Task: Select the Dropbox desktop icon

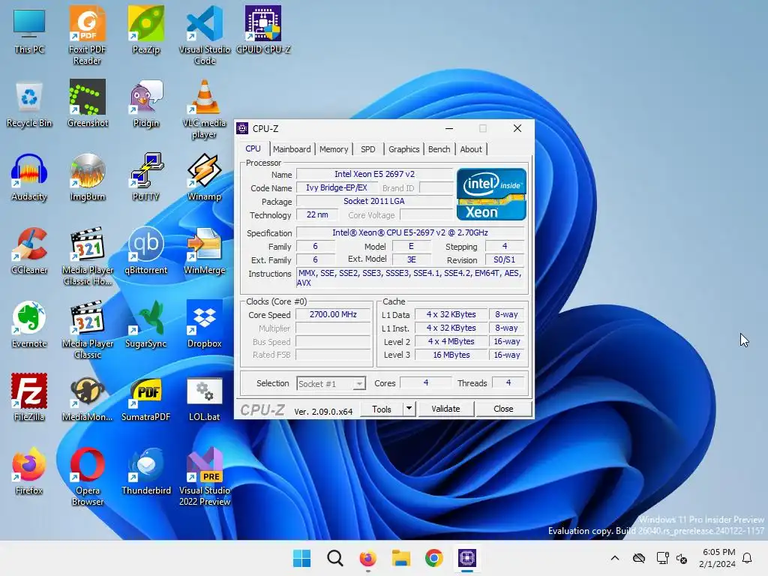Action: [x=204, y=325]
